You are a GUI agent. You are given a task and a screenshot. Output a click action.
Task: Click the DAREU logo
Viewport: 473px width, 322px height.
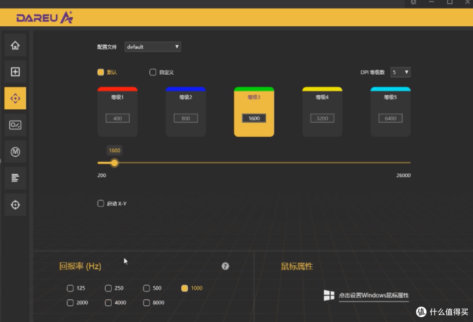pyautogui.click(x=45, y=17)
